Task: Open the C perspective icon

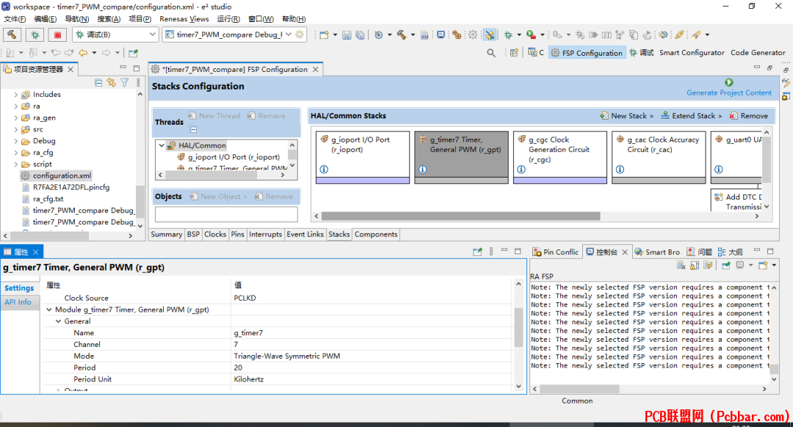Action: (535, 52)
